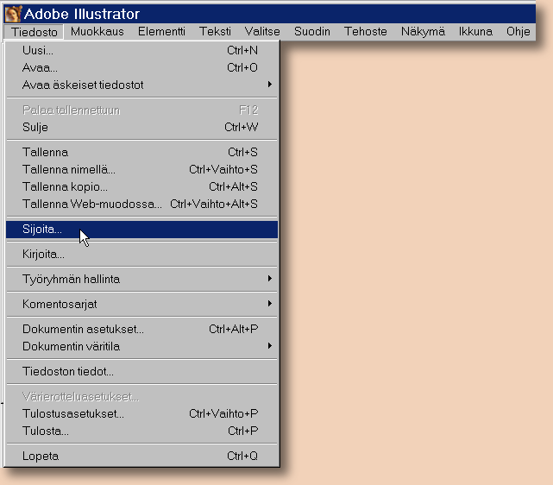Choose Tallenna Web-muodossa... option
This screenshot has height=485, width=553.
(92, 204)
